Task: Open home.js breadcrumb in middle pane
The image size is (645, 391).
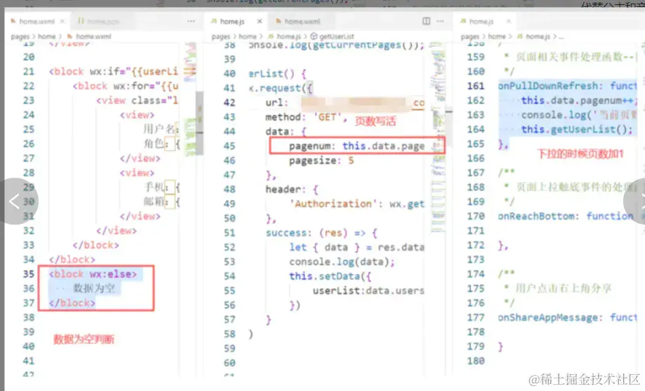Action: point(288,36)
